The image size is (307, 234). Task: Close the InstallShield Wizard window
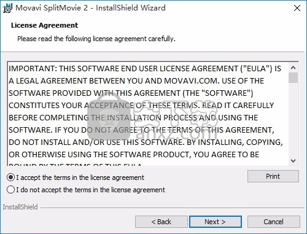[x=297, y=8]
